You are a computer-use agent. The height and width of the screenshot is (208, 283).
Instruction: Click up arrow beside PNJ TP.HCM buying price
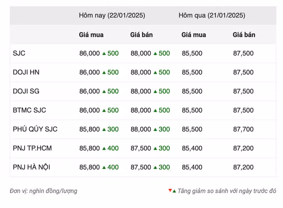tap(104, 149)
